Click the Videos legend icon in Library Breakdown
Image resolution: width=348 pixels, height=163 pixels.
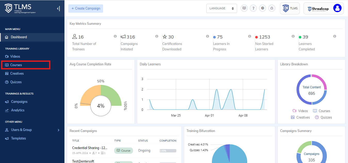(294, 111)
